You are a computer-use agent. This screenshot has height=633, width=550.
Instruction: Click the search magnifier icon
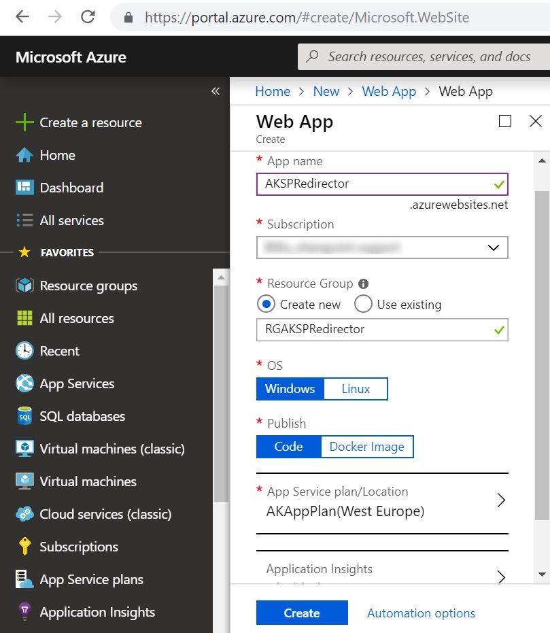[312, 56]
